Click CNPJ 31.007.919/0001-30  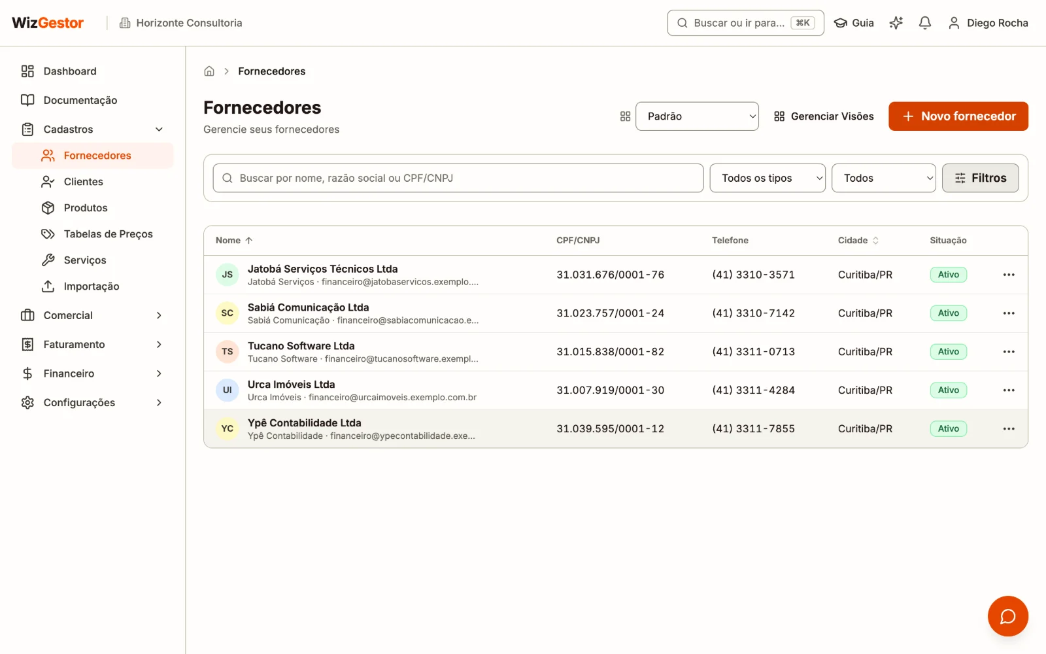pyautogui.click(x=610, y=390)
